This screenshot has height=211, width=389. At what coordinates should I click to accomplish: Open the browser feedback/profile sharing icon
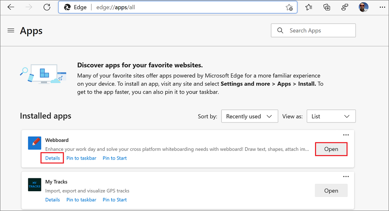(x=344, y=7)
